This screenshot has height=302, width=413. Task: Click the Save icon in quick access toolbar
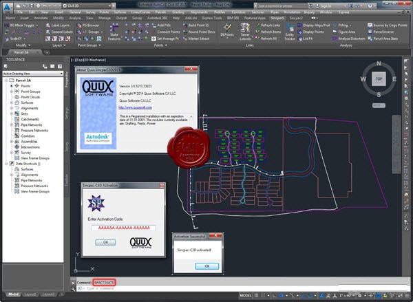pyautogui.click(x=32, y=6)
